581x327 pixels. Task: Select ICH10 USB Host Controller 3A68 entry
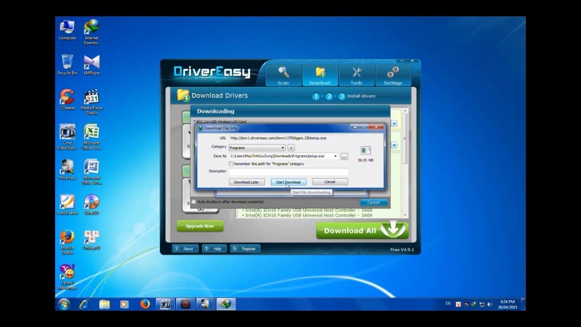click(x=308, y=210)
